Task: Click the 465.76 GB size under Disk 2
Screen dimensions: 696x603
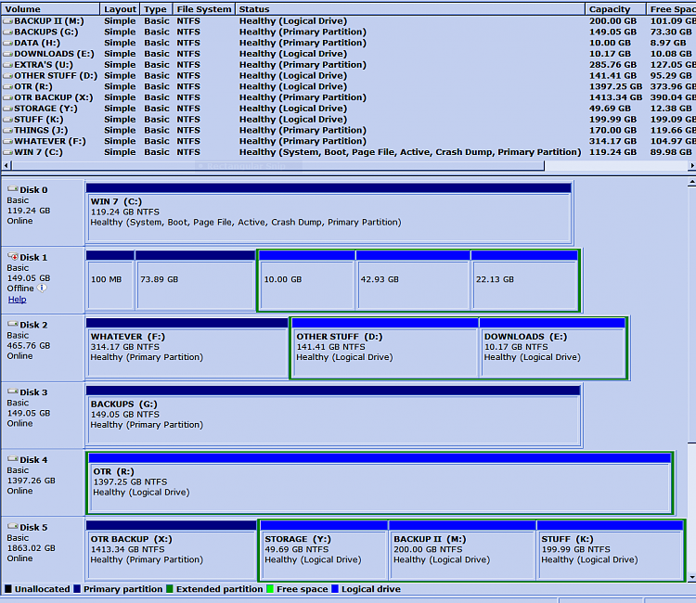Action: coord(29,346)
